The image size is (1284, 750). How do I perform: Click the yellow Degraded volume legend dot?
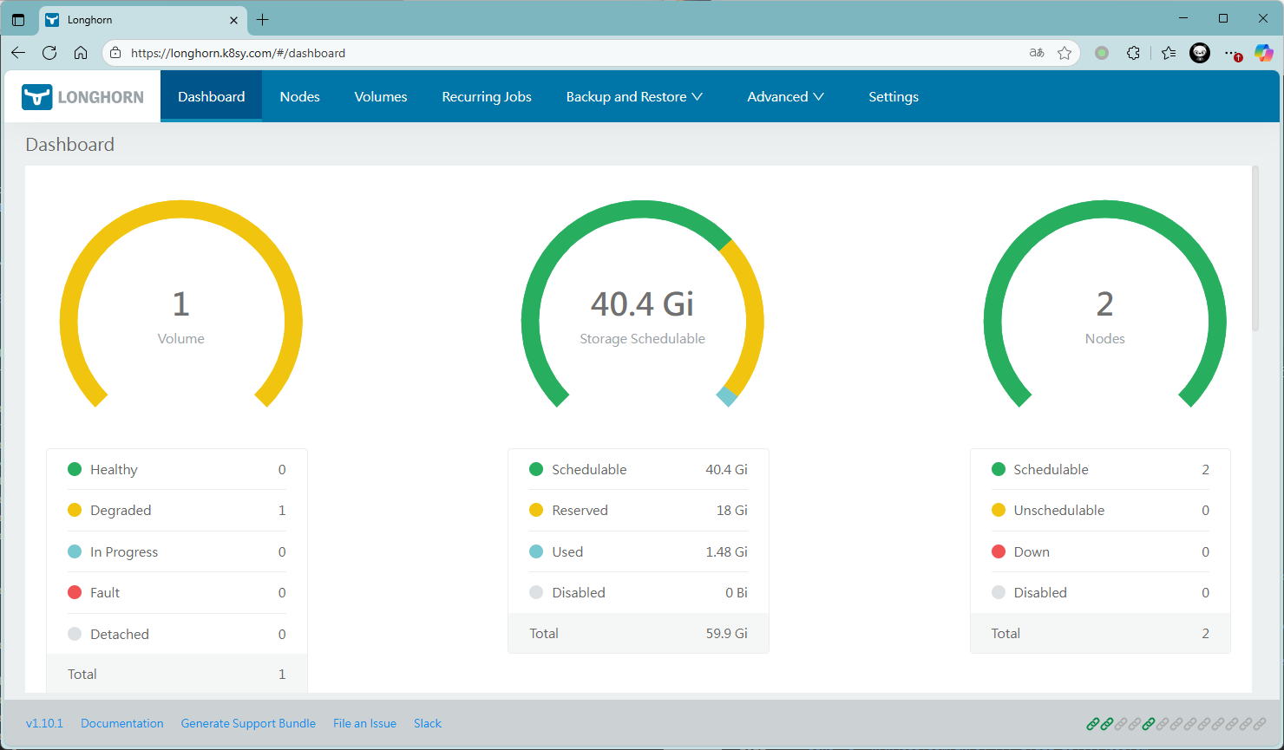coord(75,511)
